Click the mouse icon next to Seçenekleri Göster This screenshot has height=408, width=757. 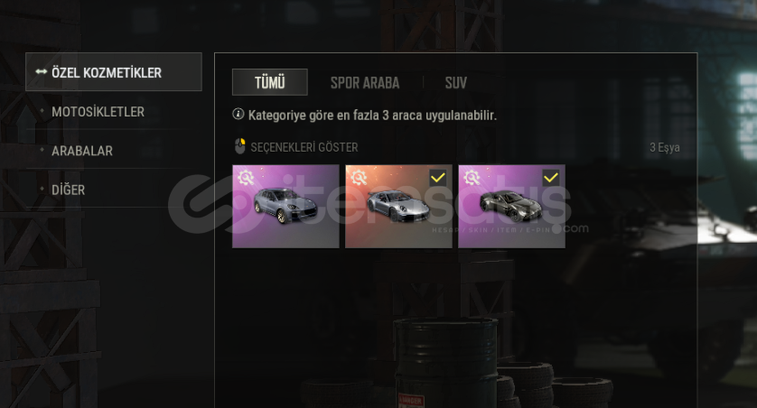tap(240, 146)
